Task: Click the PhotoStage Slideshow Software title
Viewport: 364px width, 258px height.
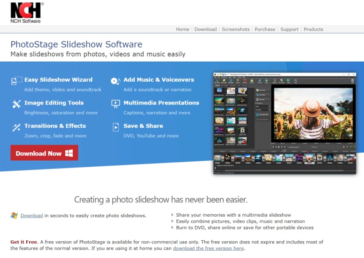Action: click(x=76, y=44)
